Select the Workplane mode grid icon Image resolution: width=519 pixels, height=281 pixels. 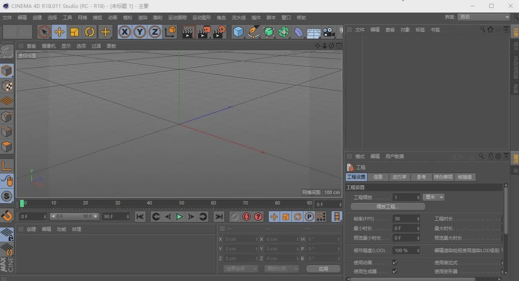click(x=7, y=101)
